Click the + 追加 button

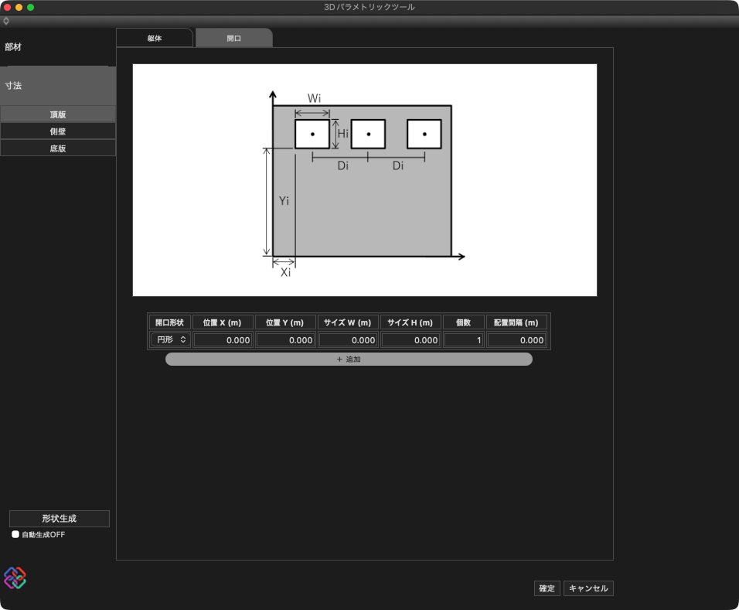(349, 359)
